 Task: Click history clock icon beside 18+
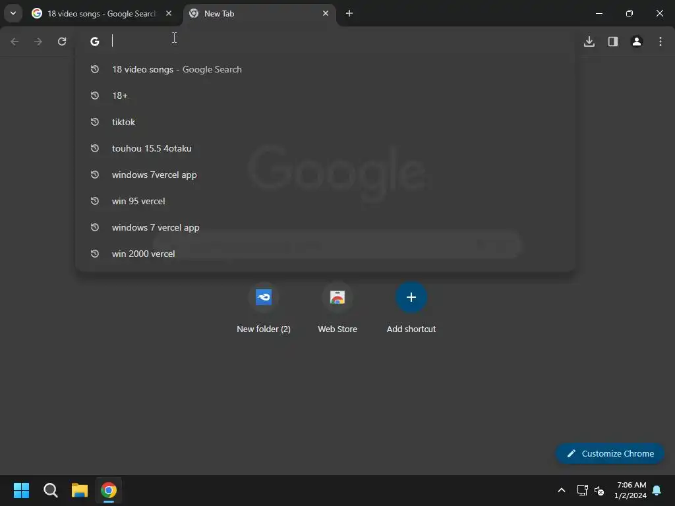(x=95, y=96)
